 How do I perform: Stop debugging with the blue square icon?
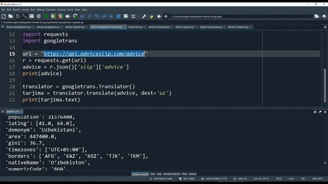(118, 16)
